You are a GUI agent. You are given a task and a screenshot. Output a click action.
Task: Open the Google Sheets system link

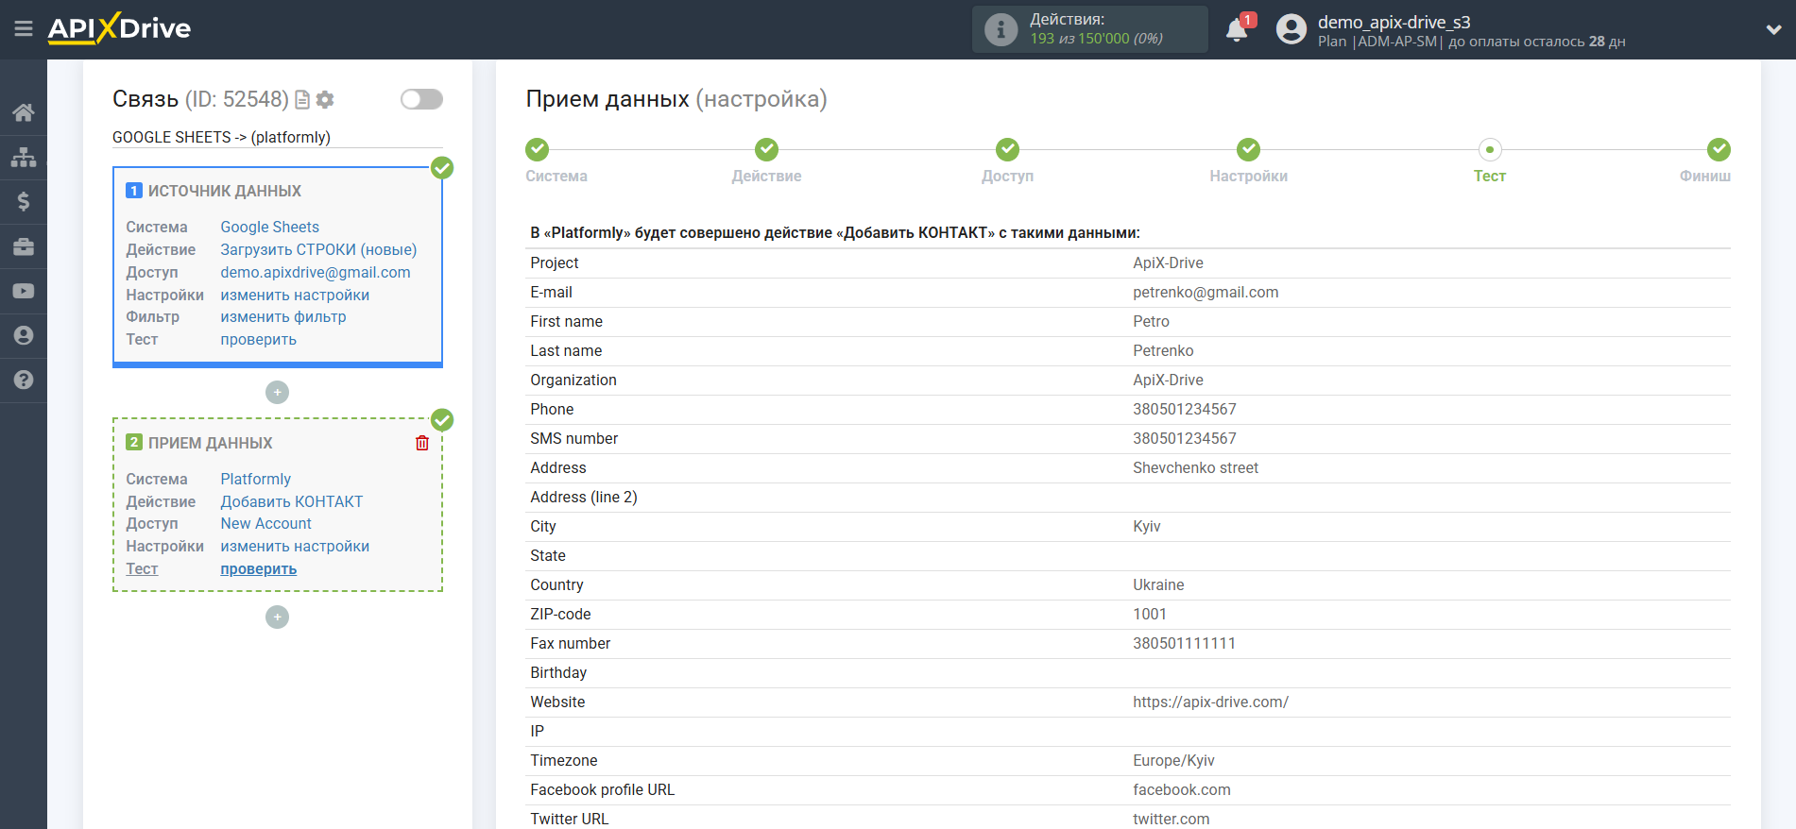[269, 227]
